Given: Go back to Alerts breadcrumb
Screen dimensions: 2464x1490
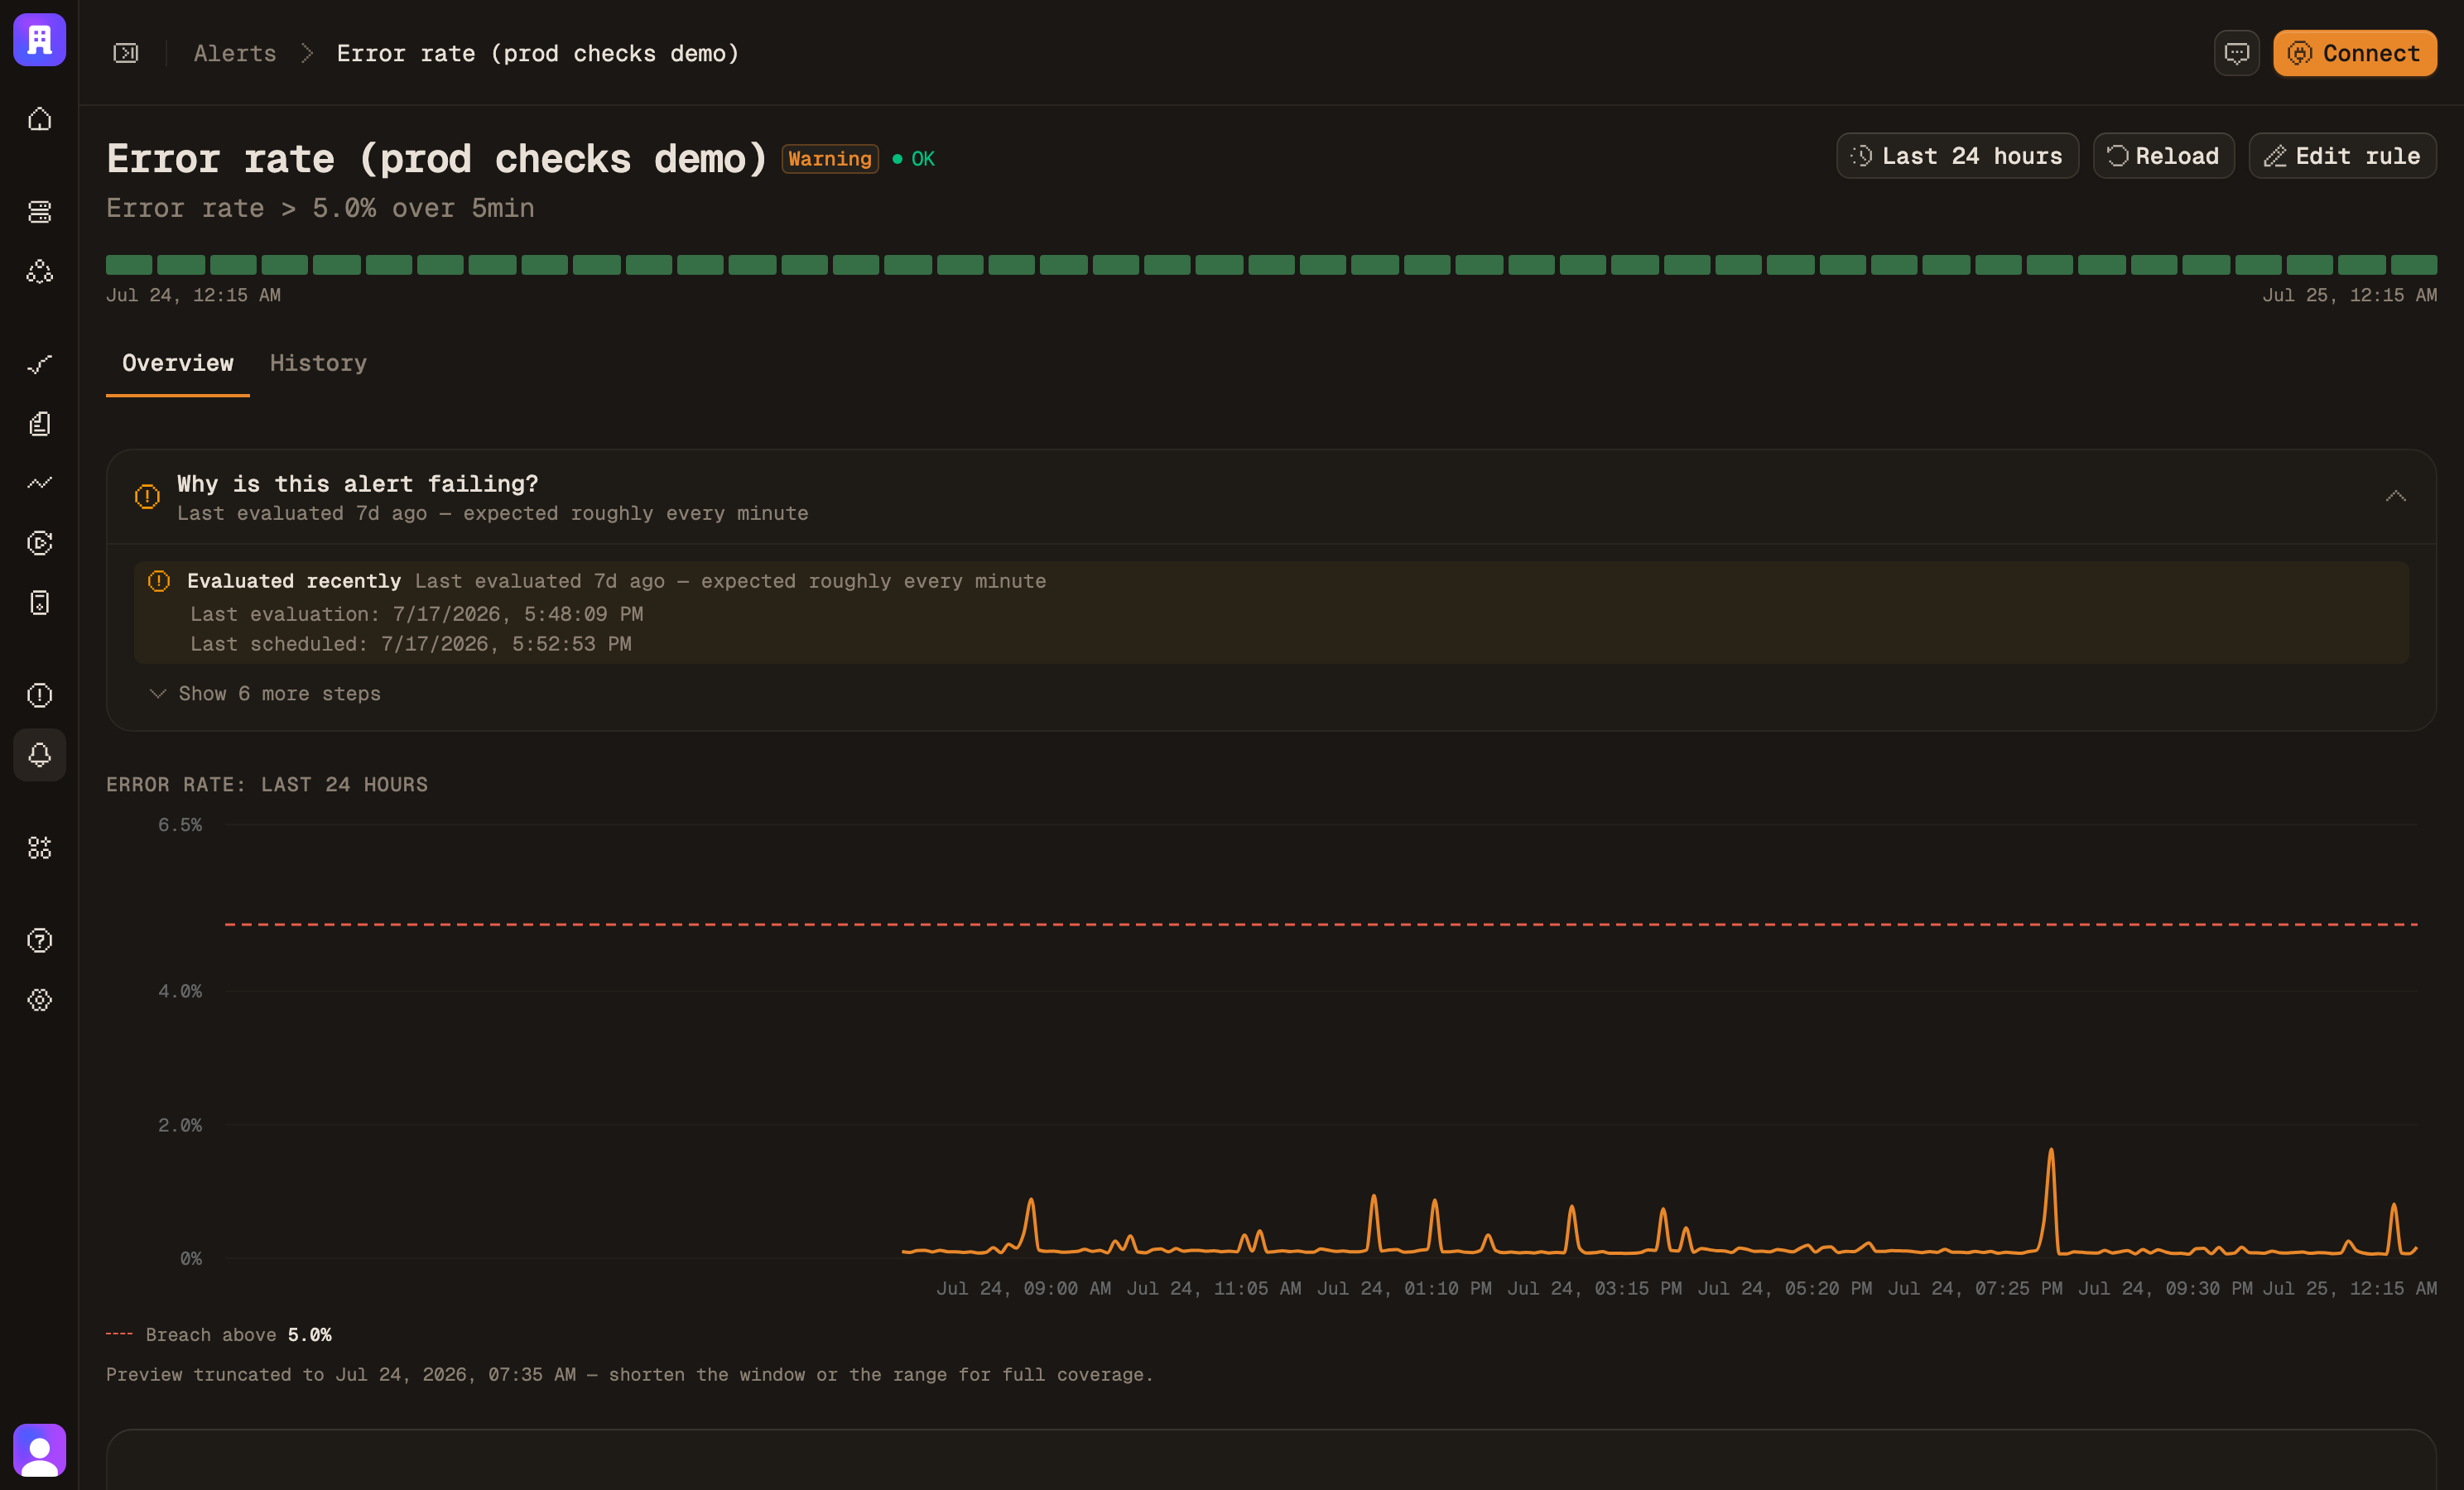Looking at the screenshot, I should pyautogui.click(x=235, y=53).
